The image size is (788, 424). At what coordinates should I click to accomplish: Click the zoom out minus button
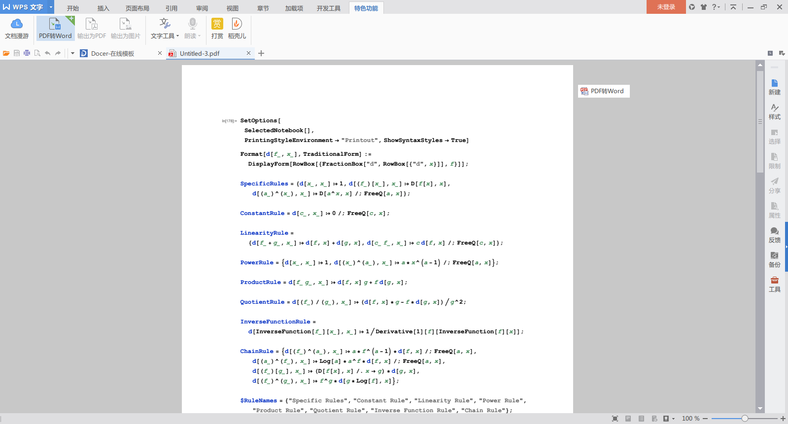pos(705,419)
